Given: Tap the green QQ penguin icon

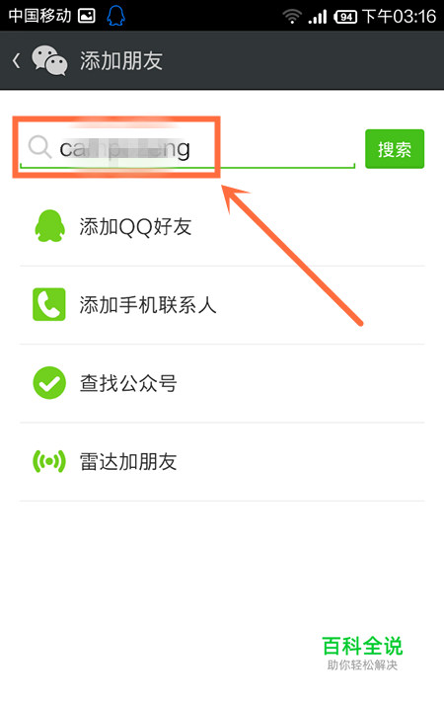Looking at the screenshot, I should [x=49, y=226].
